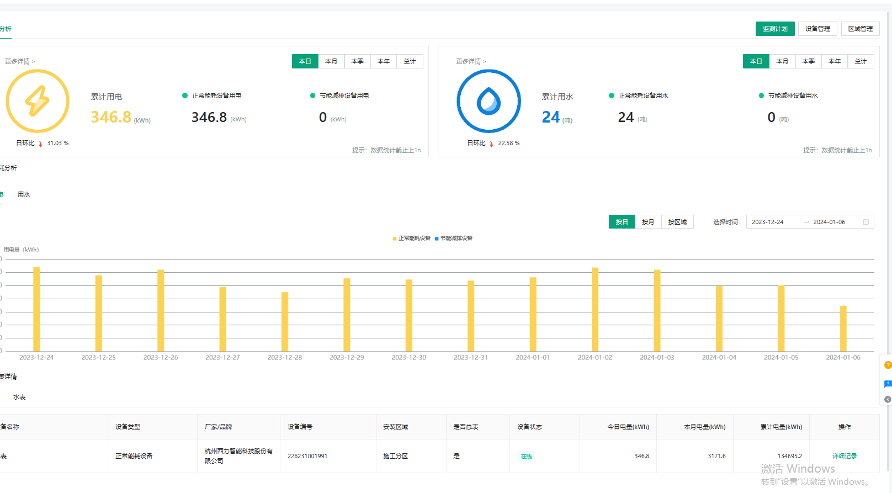This screenshot has width=892, height=493.
Task: Select 本季 in water panel
Action: pyautogui.click(x=809, y=61)
